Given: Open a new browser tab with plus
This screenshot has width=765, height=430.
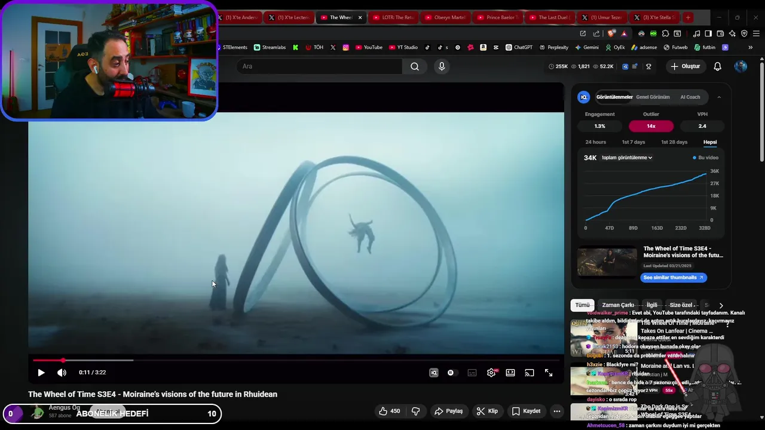Looking at the screenshot, I should tap(688, 17).
